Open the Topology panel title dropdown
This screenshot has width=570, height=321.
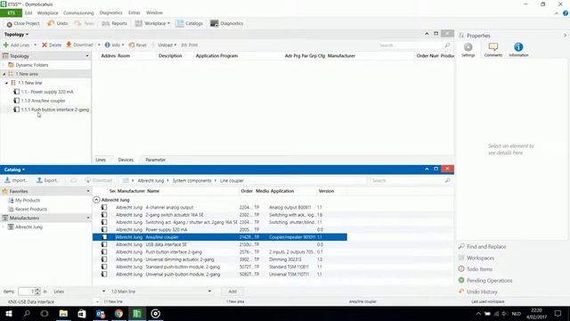click(16, 34)
